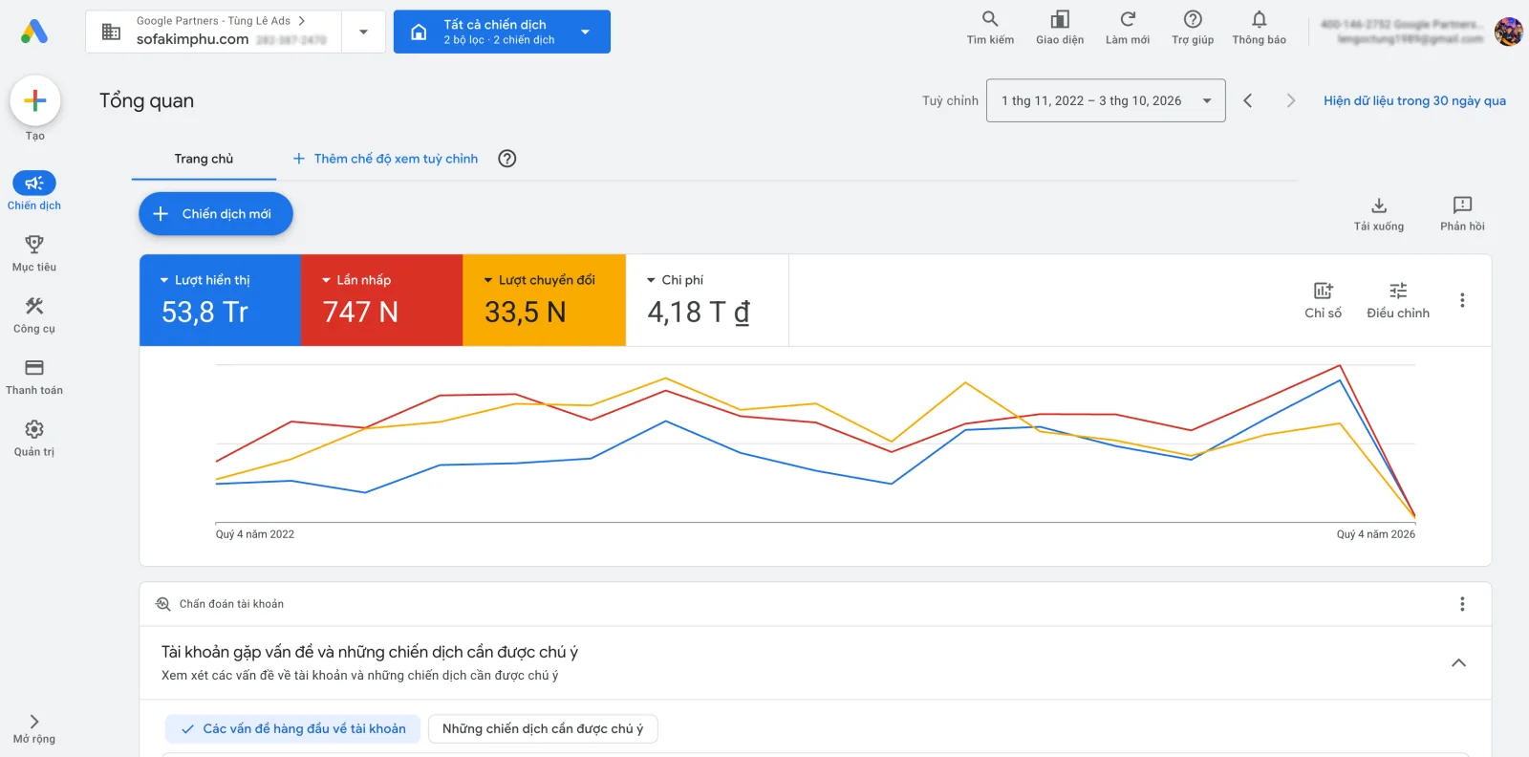Image resolution: width=1529 pixels, height=757 pixels.
Task: Click the red clicks line peak
Action: pyautogui.click(x=1340, y=365)
